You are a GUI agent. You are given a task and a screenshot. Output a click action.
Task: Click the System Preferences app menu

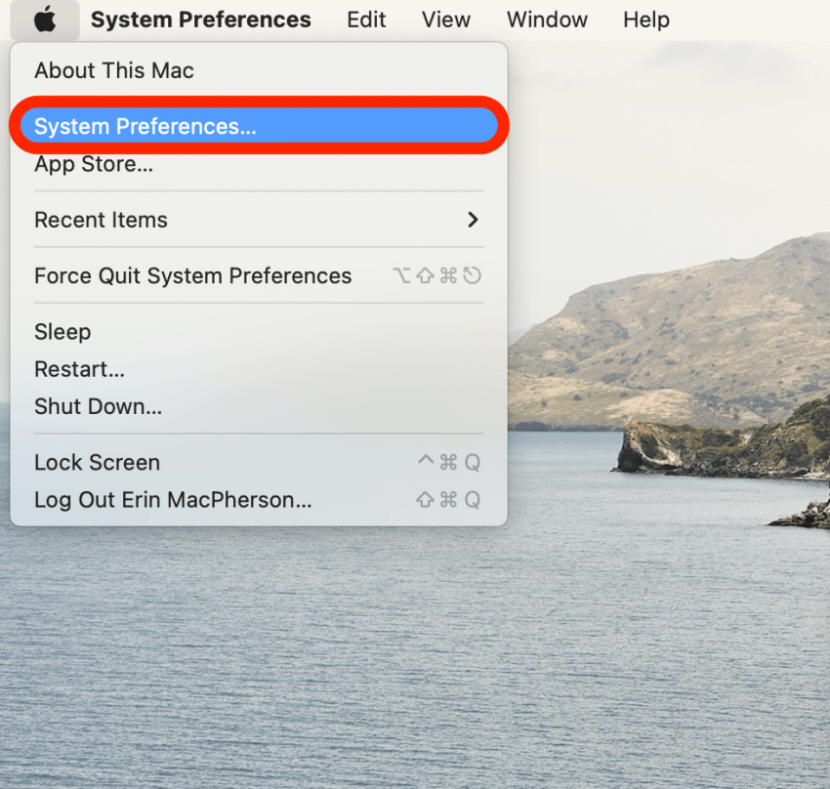tap(200, 20)
